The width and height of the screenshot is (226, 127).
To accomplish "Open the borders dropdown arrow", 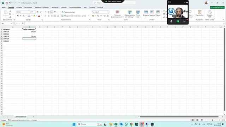I will (x=31, y=16).
